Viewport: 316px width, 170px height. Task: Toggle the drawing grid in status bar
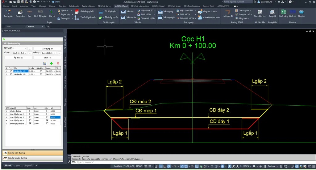pyautogui.click(x=146, y=166)
